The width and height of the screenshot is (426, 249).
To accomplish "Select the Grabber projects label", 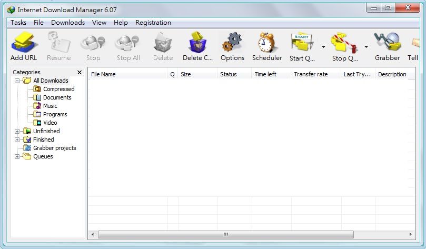I will [x=55, y=148].
